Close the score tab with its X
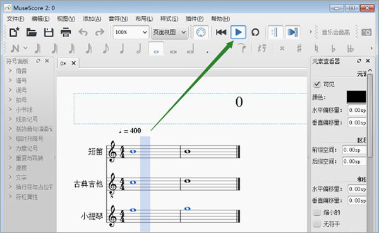 click(74, 63)
